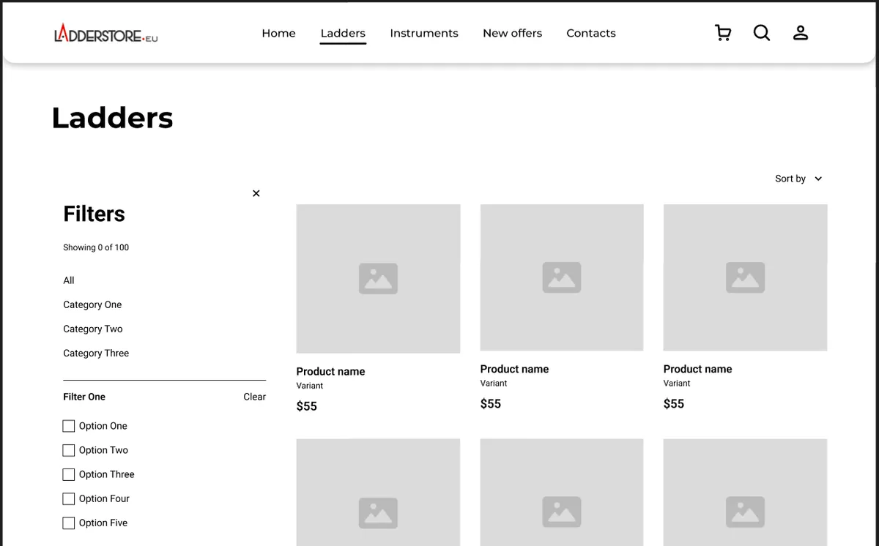Open the Instruments menu item
Image resolution: width=879 pixels, height=546 pixels.
[424, 33]
